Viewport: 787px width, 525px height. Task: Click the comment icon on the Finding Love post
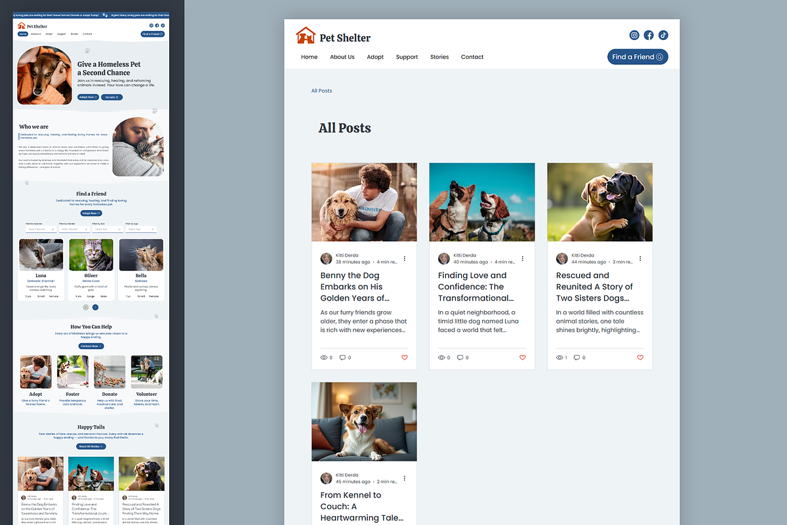click(460, 358)
